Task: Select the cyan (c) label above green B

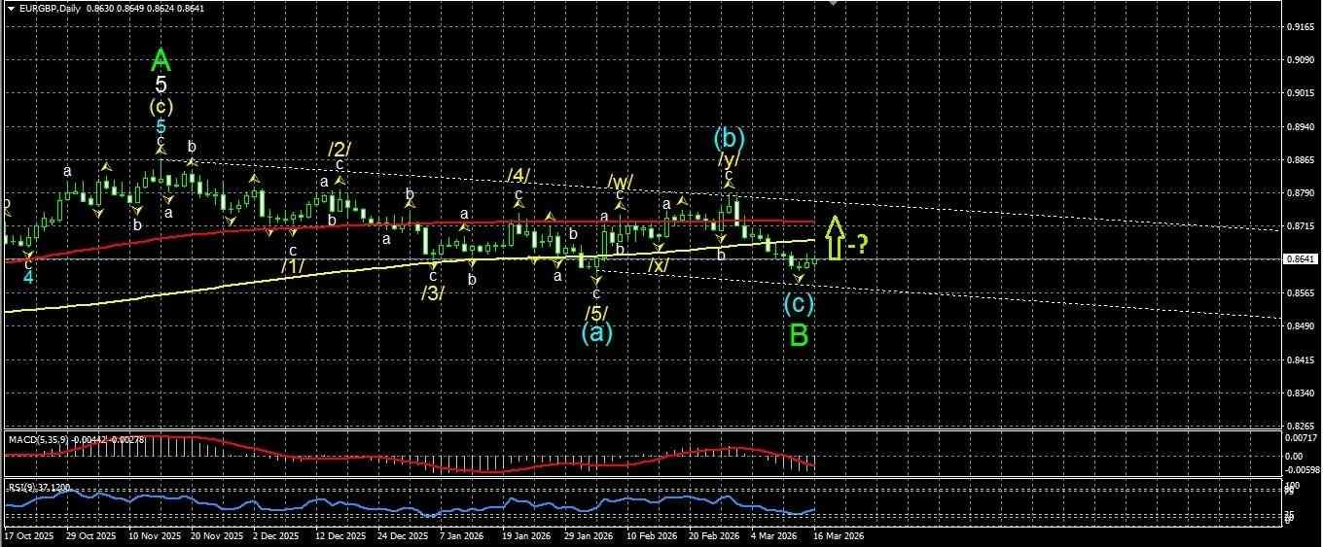Action: click(x=799, y=304)
